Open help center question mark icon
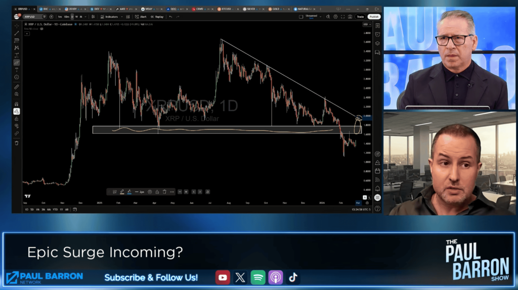Image resolution: width=518 pixels, height=290 pixels. 377,209
